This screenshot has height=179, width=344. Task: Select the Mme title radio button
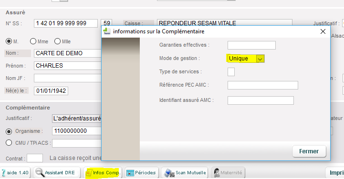33,41
